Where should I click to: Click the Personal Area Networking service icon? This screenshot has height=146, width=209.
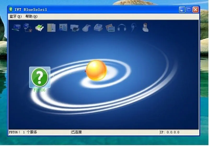click(16, 28)
